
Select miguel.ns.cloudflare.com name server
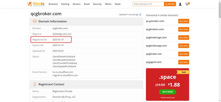[x=65, y=75]
